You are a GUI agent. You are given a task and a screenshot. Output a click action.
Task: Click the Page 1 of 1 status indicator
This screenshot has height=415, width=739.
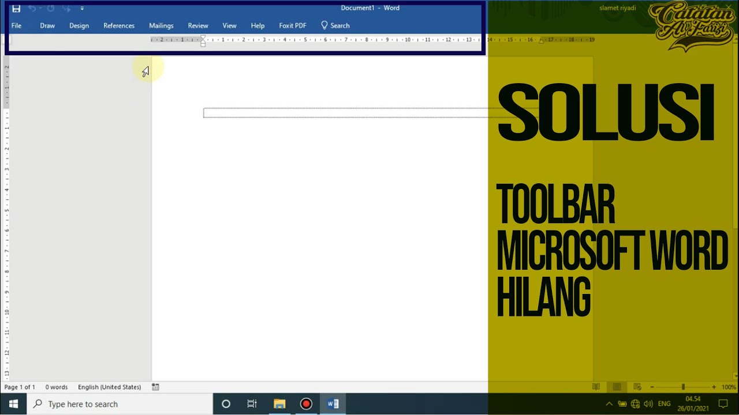(20, 387)
